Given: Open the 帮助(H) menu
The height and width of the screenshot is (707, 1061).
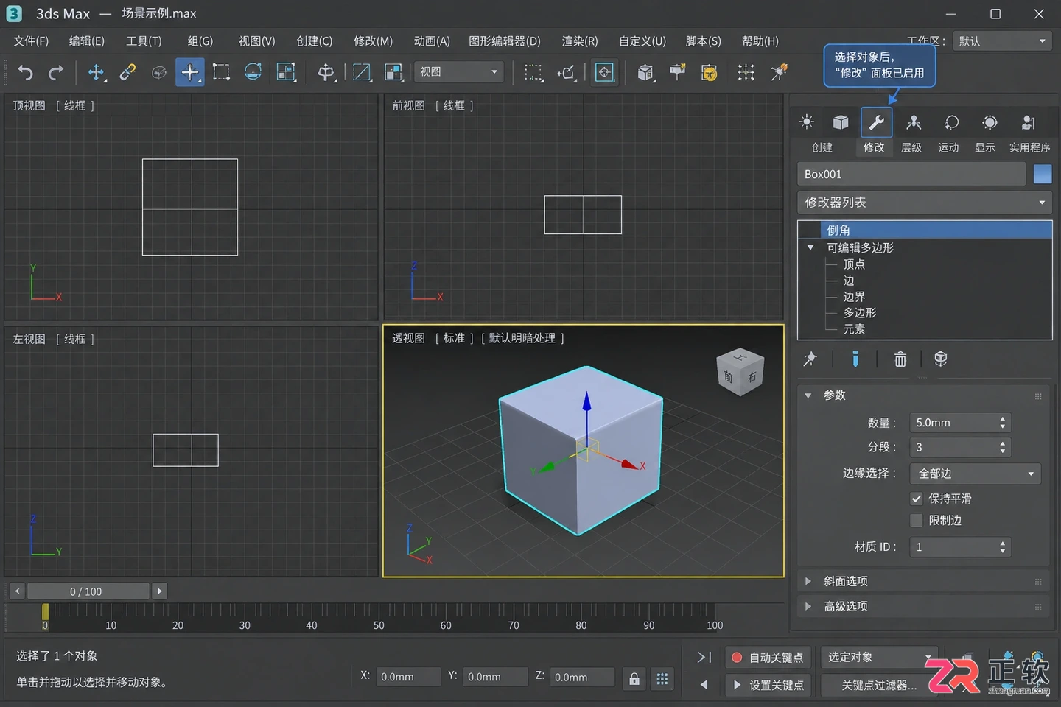Looking at the screenshot, I should (x=760, y=41).
